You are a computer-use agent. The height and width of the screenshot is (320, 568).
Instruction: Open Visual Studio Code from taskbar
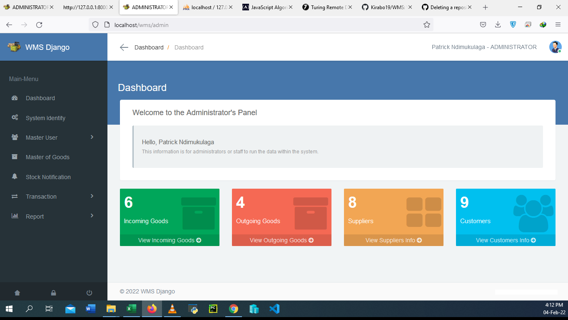point(274,309)
